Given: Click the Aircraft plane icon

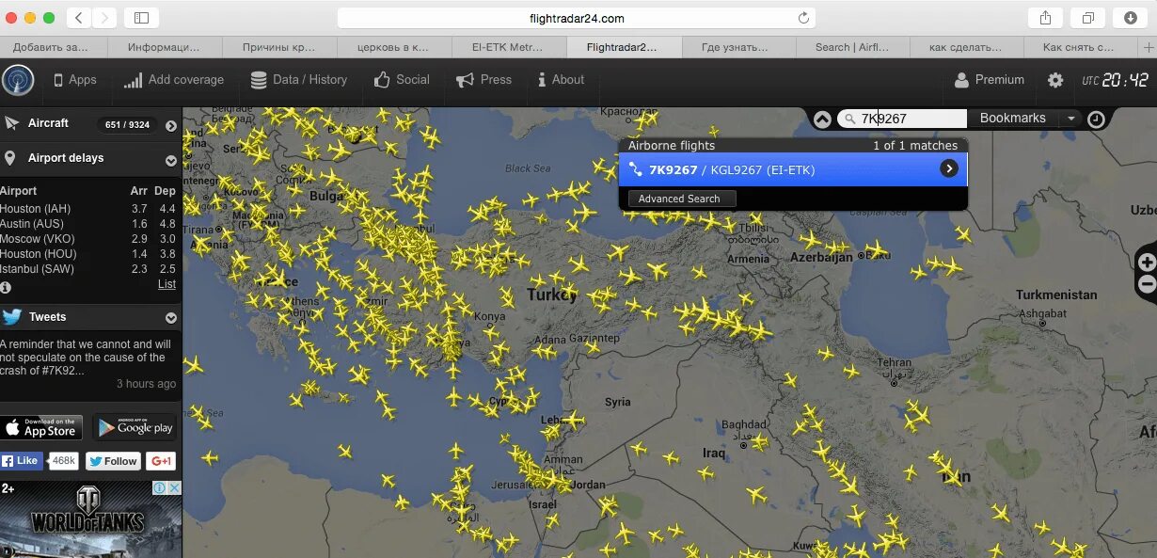Looking at the screenshot, I should (12, 123).
